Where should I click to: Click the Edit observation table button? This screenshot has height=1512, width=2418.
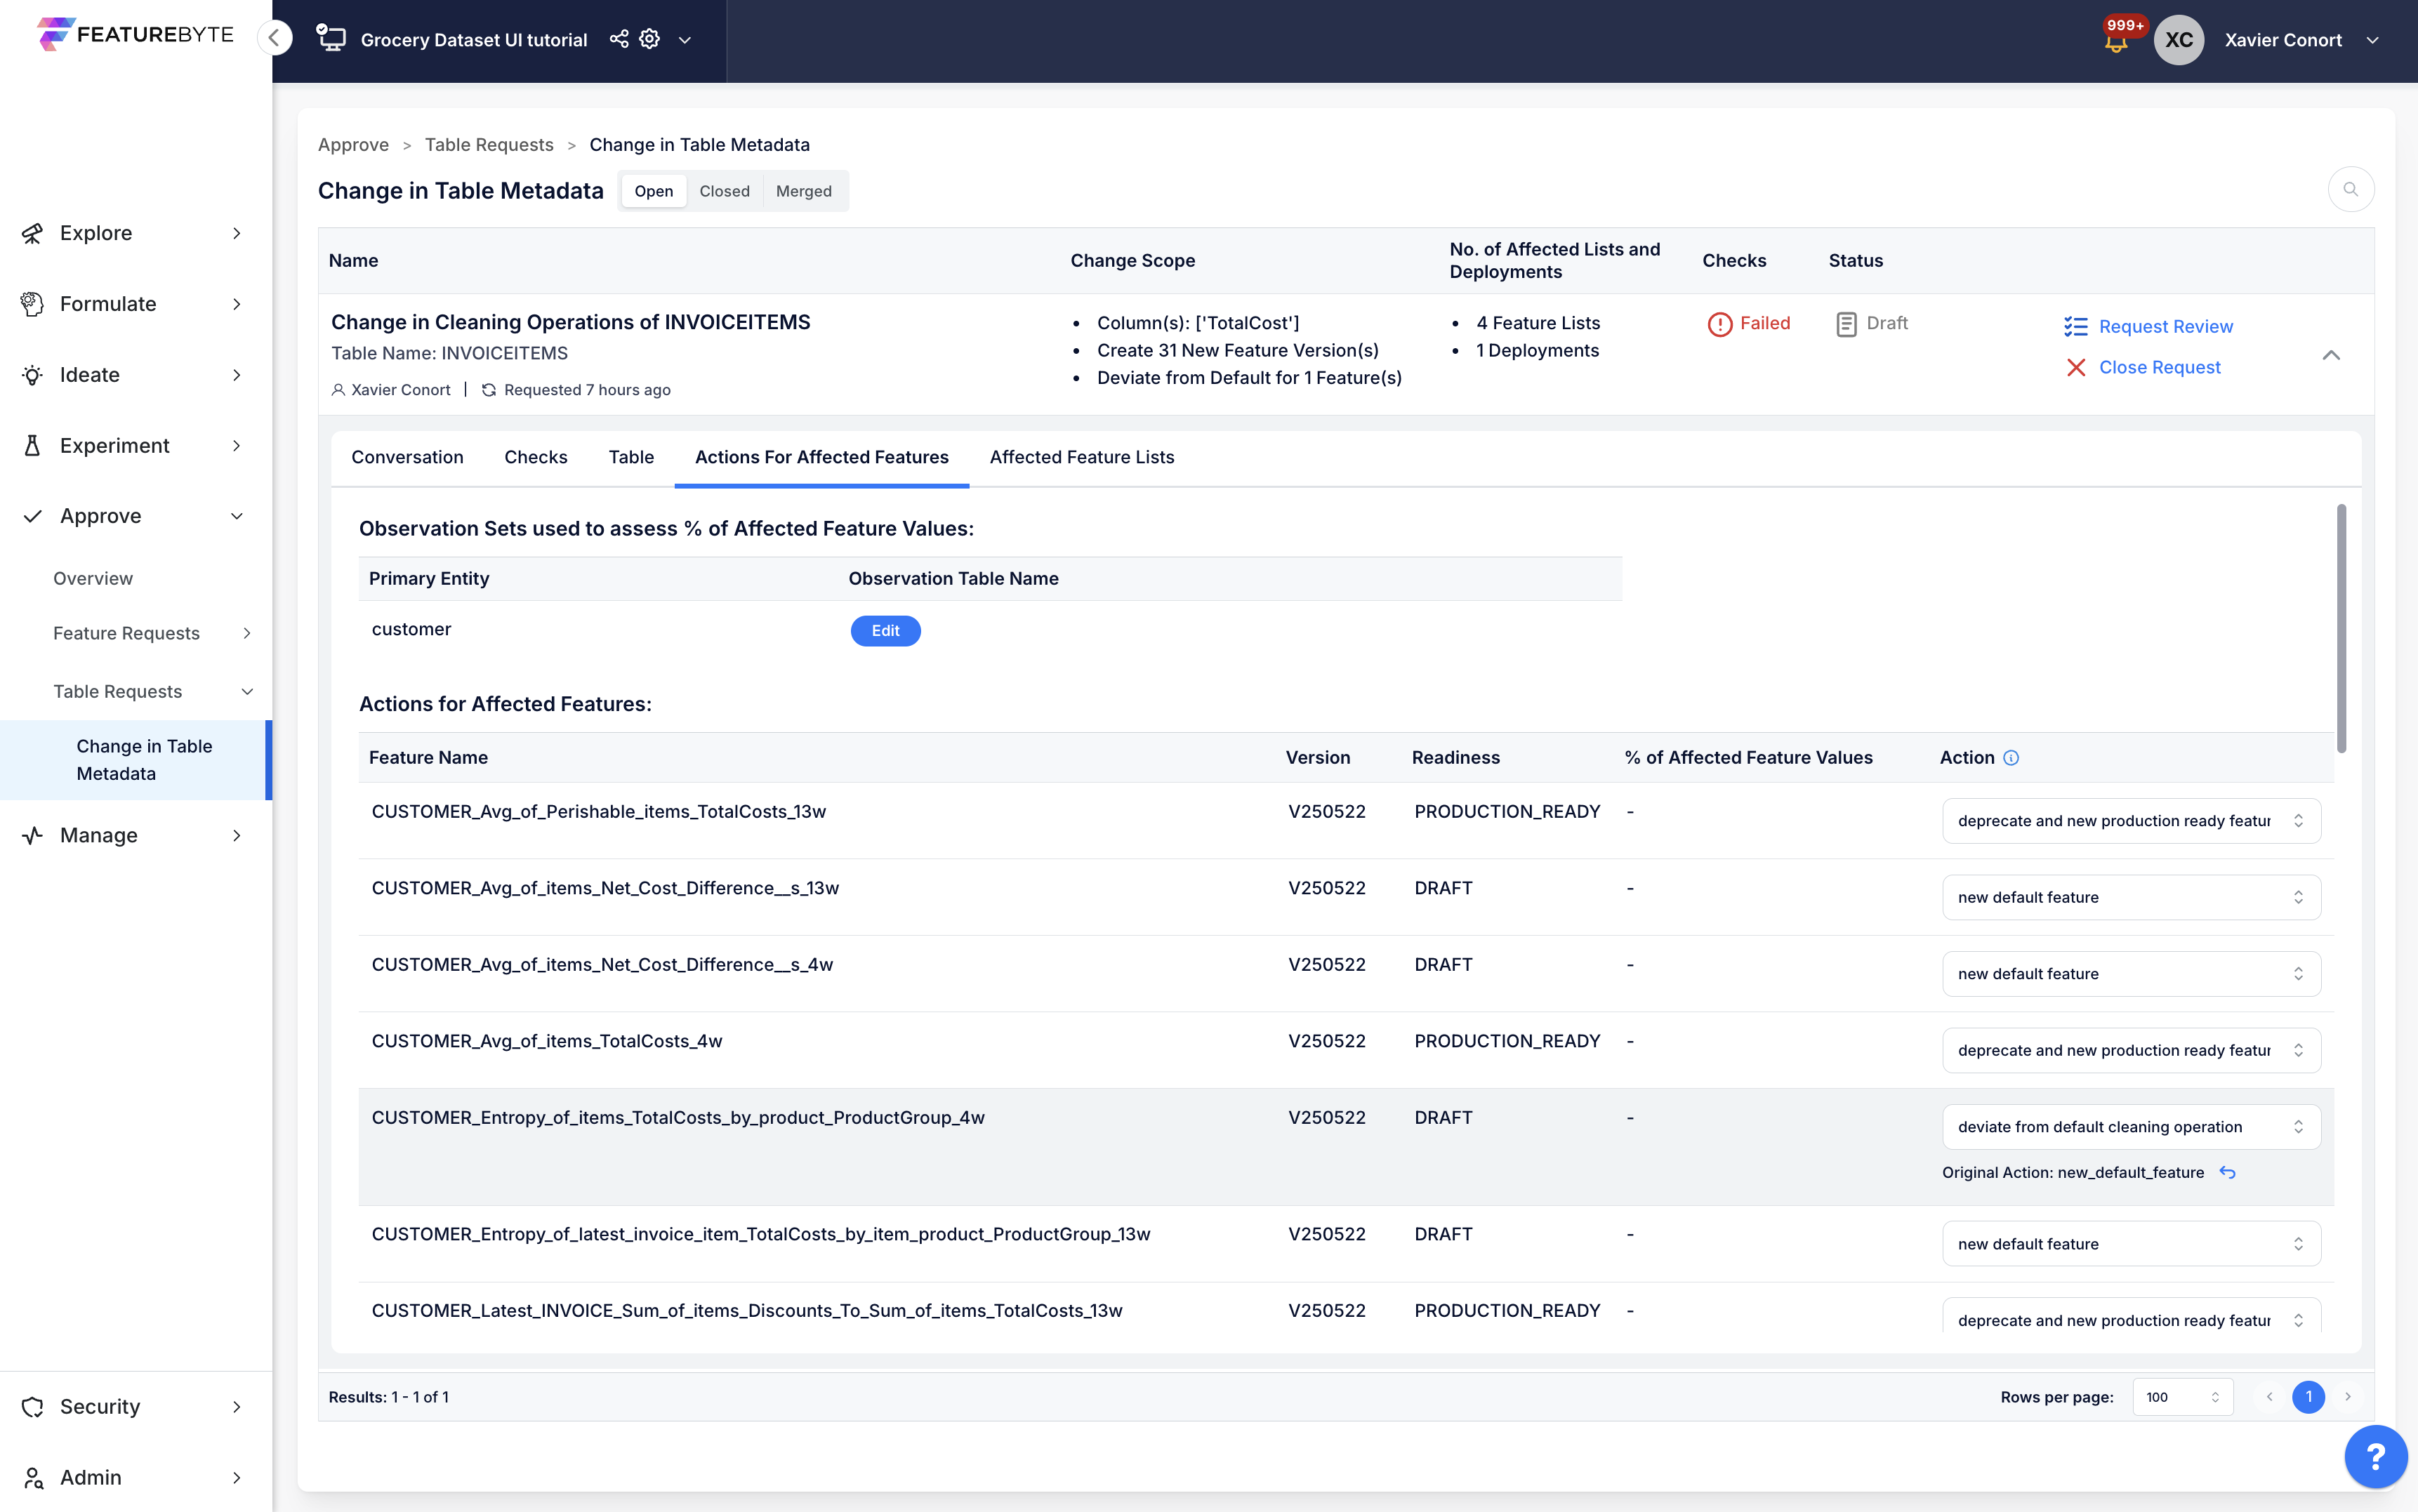click(x=886, y=631)
